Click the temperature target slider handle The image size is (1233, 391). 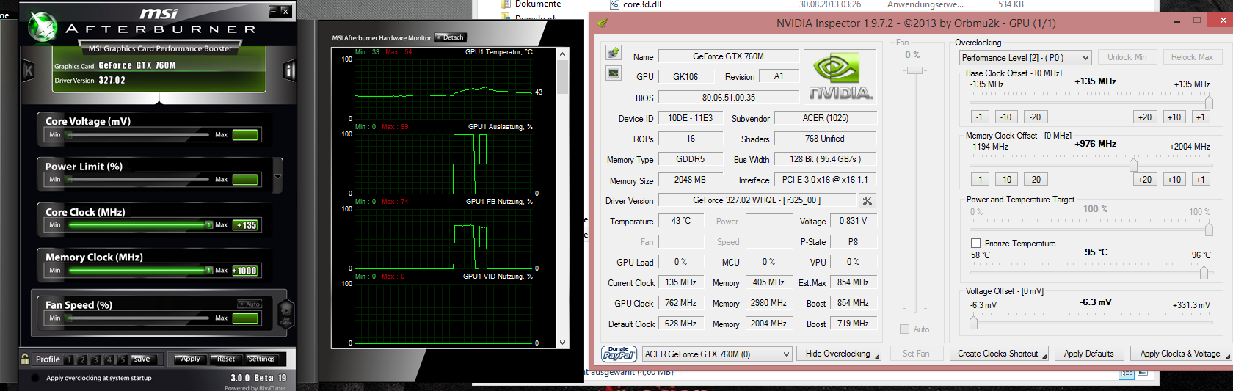pos(1204,272)
